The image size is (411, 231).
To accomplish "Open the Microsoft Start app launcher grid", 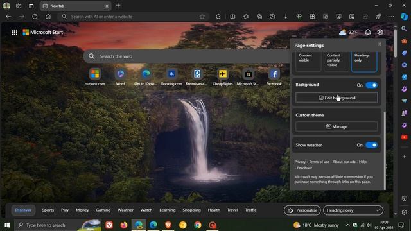I will 14,32.
